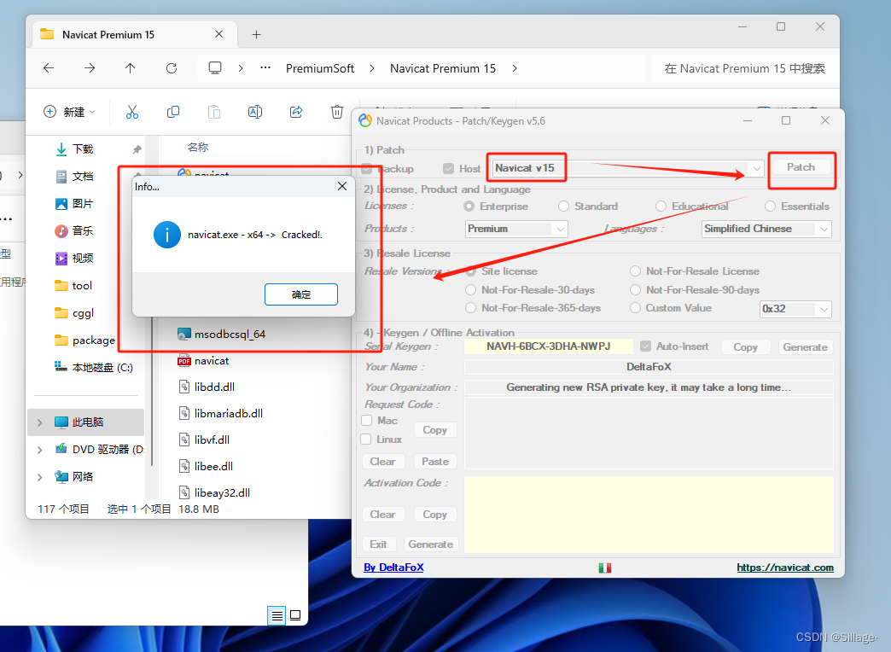Click the Copy icon in Explorer toolbar

tap(172, 112)
